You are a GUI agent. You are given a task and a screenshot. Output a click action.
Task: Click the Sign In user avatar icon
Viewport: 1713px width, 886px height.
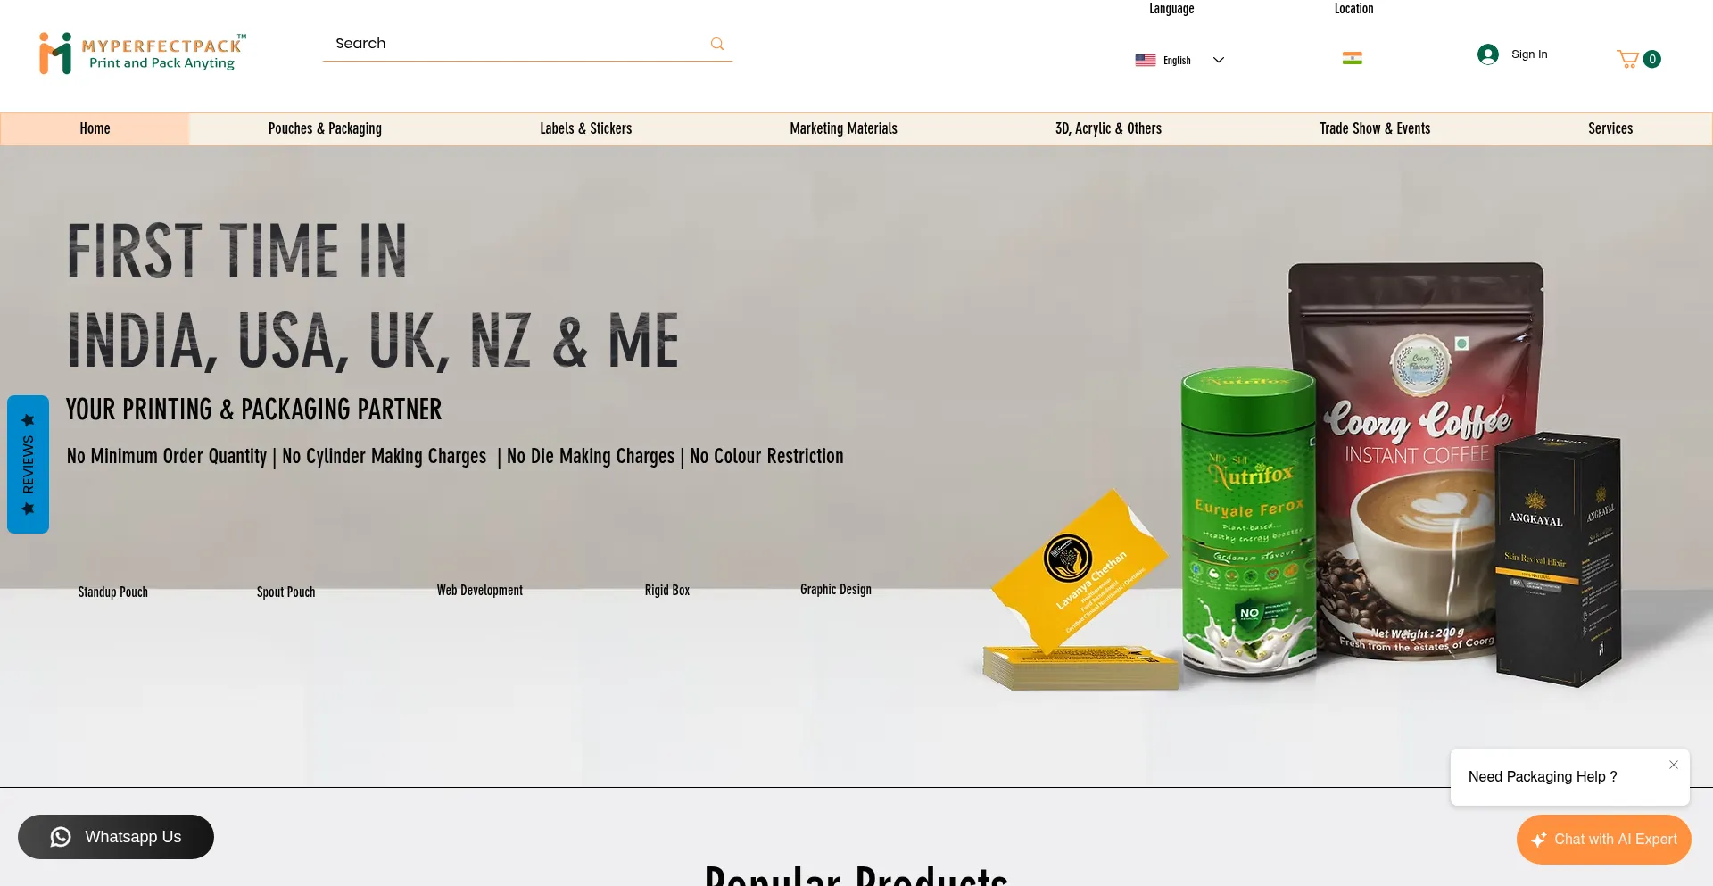coord(1487,54)
